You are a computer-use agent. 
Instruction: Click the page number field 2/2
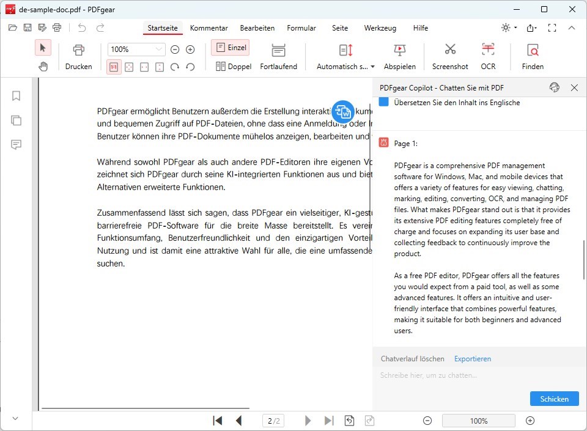point(274,421)
